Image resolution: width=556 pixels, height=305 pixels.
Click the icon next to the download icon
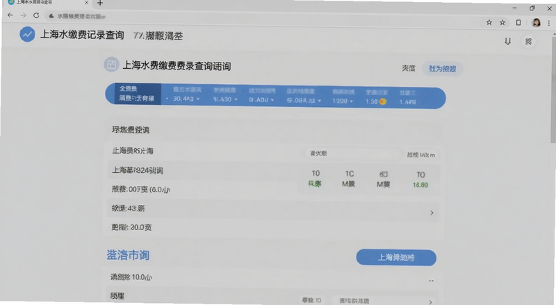(528, 42)
